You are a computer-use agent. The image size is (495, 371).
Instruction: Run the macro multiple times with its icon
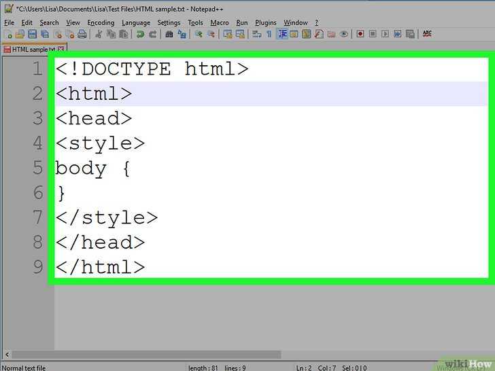tap(398, 34)
